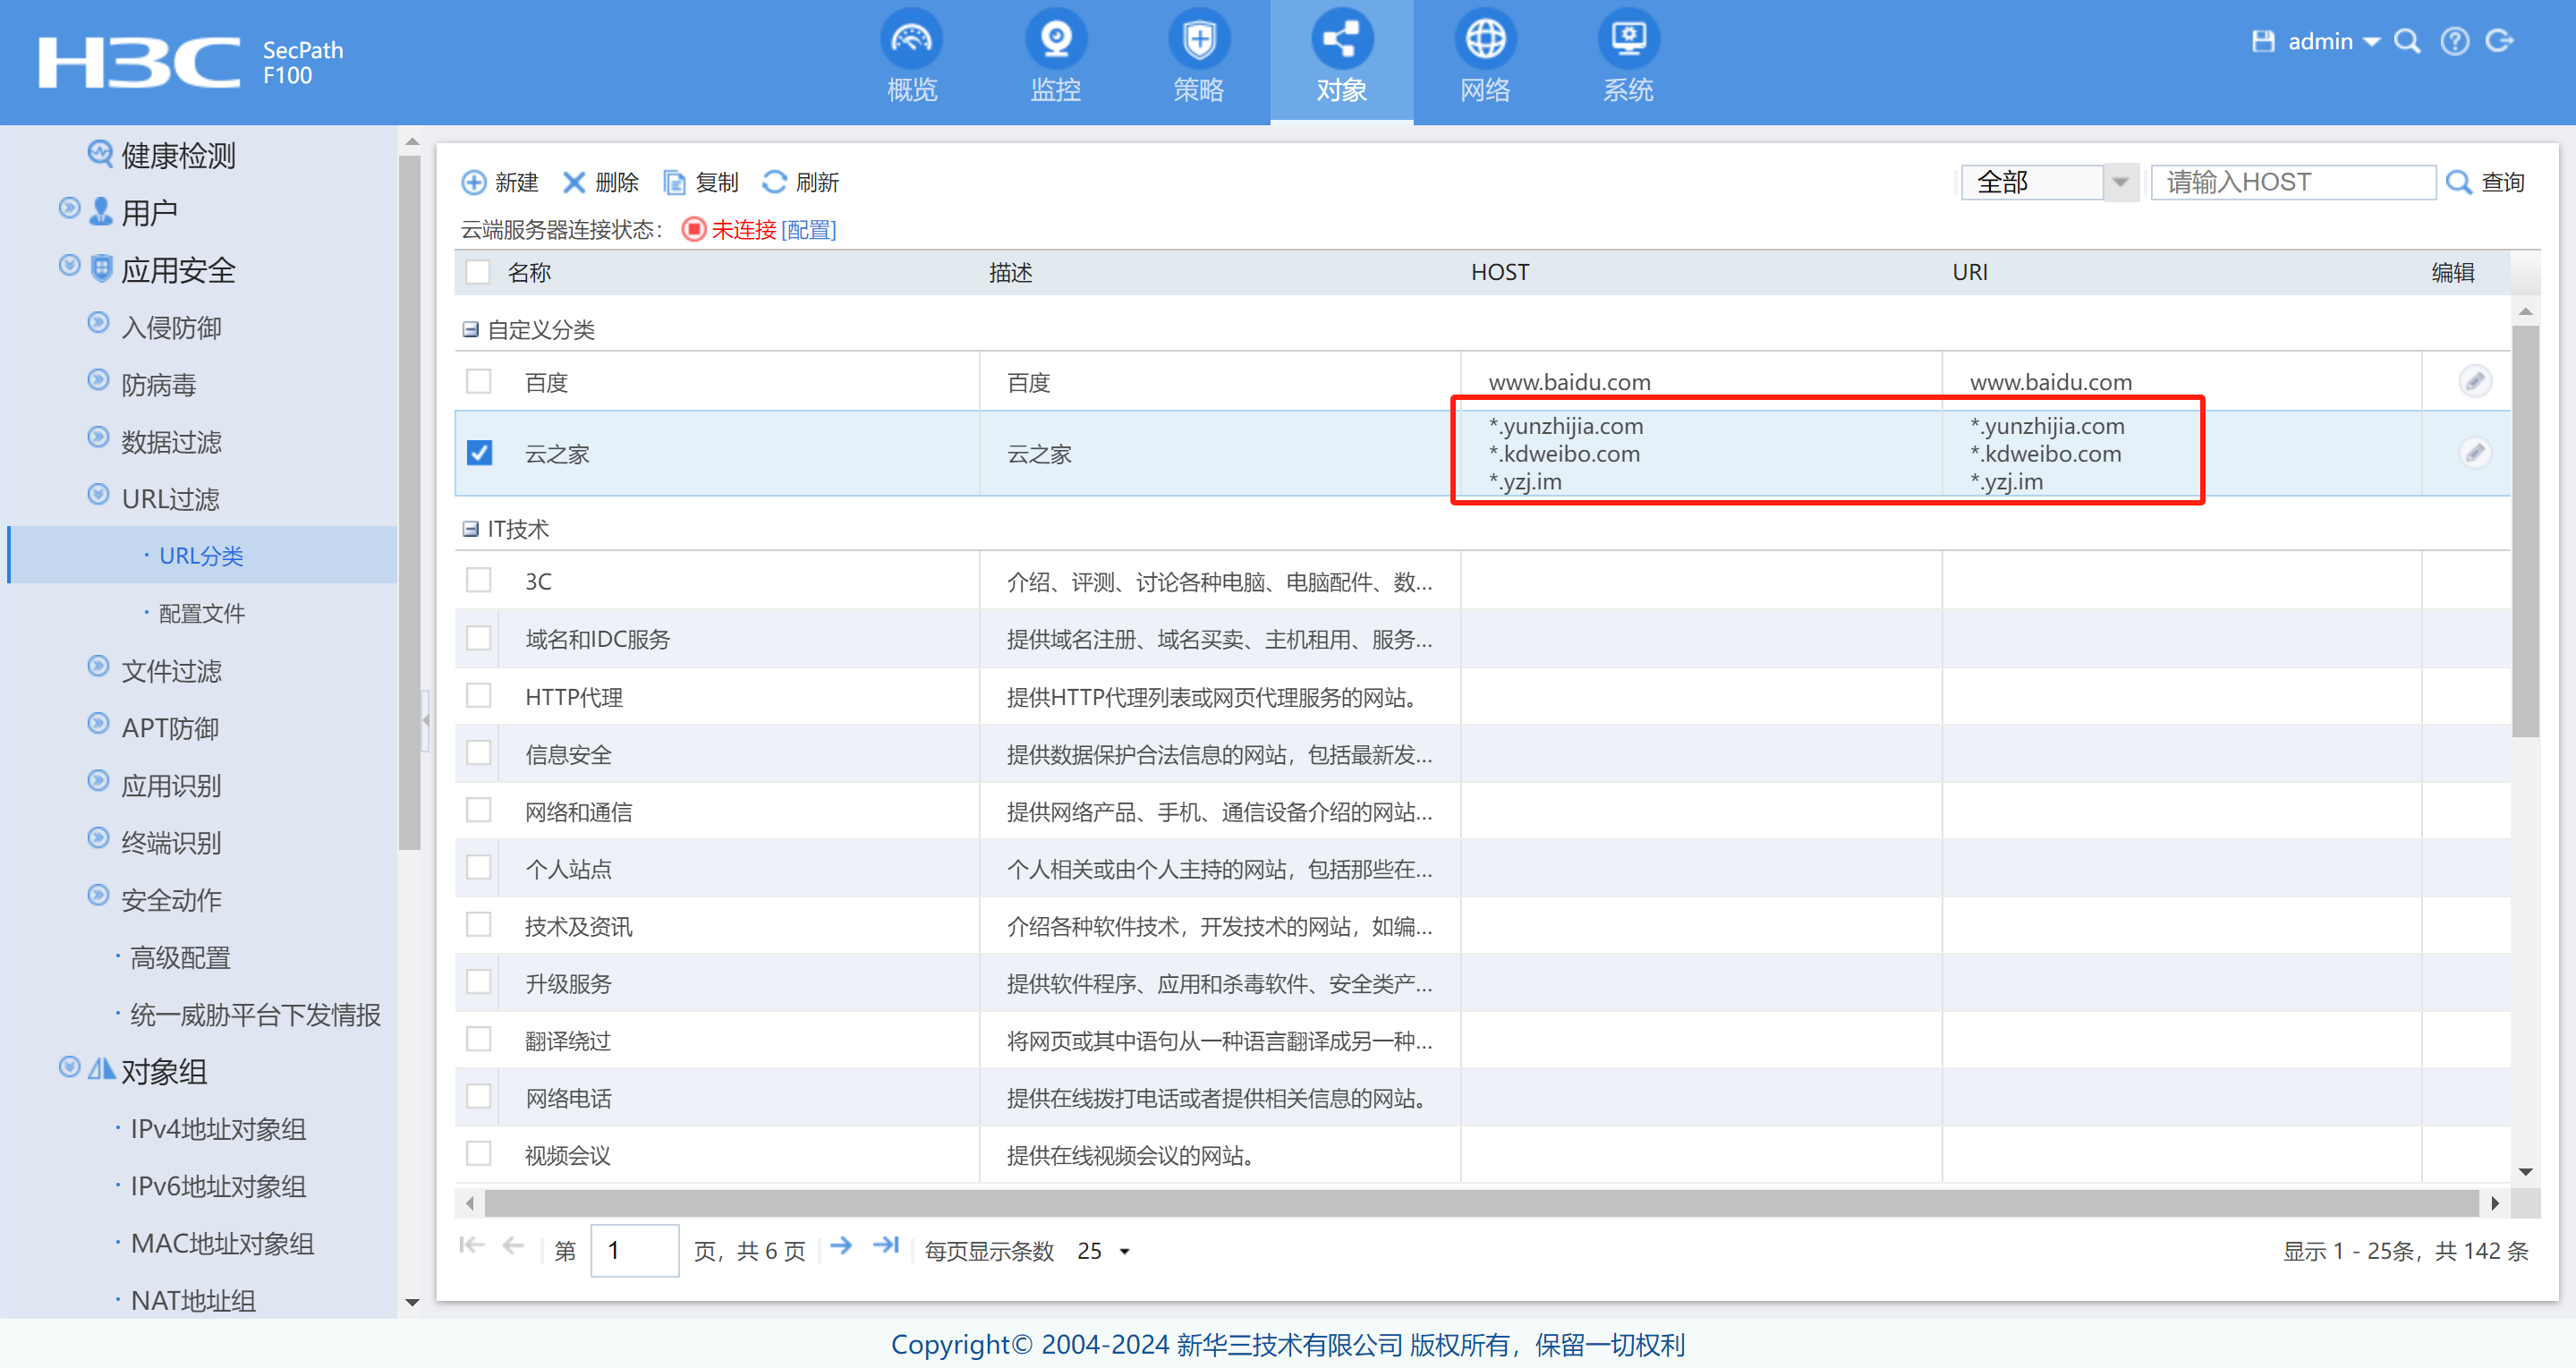
Task: Switch to the 策略 top tab
Action: (1198, 60)
